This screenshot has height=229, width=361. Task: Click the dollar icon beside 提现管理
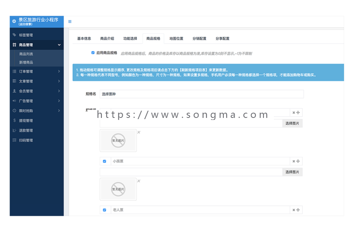14,120
